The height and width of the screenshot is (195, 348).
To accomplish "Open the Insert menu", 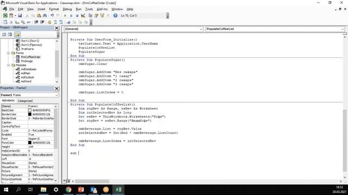I will 41,9.
